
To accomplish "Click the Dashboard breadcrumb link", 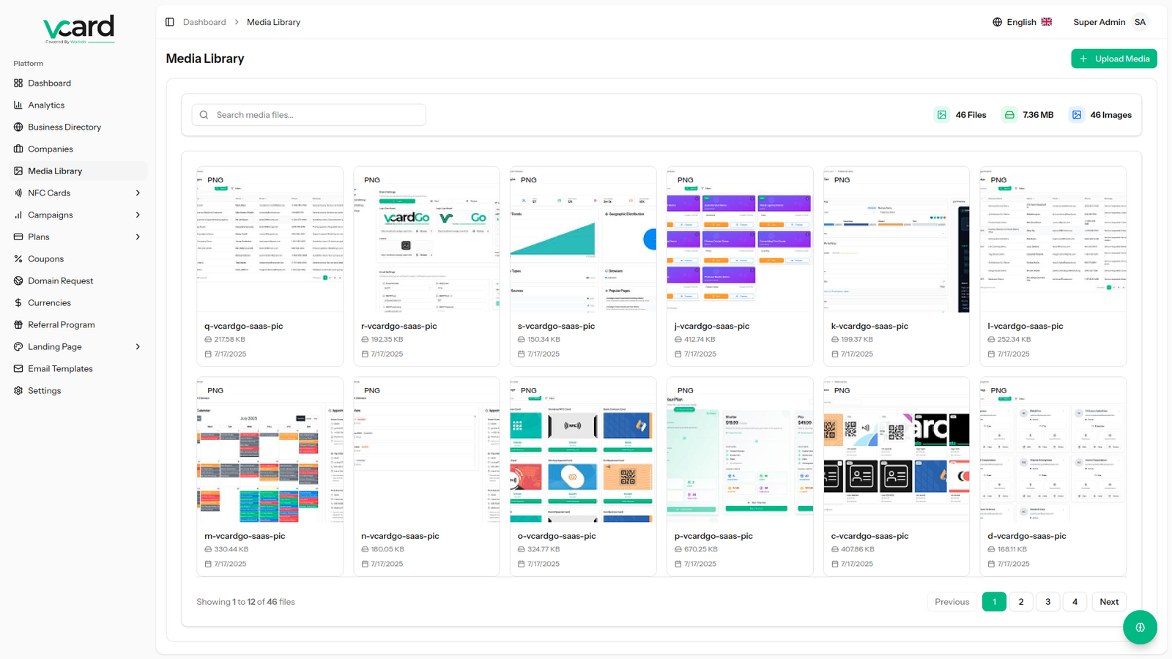I will 204,22.
